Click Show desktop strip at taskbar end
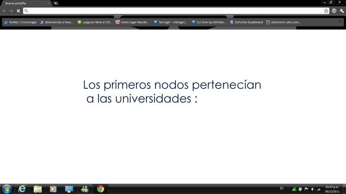The height and width of the screenshot is (194, 346). coord(344,189)
